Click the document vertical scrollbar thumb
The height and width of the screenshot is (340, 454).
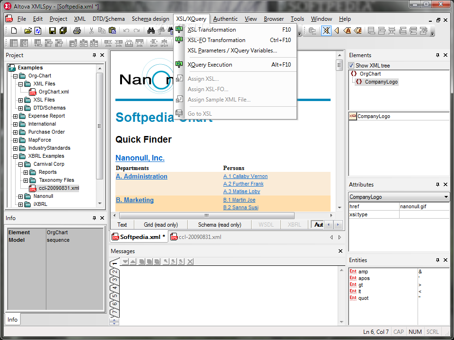pos(340,65)
